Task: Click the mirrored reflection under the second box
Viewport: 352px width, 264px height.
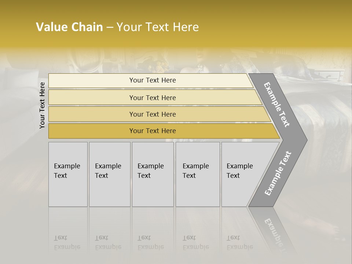Action: pyautogui.click(x=108, y=243)
